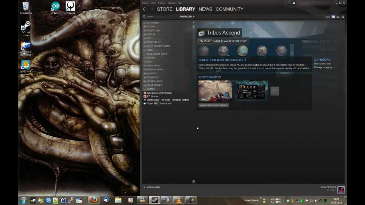Click library list scroll down arrow
Image resolution: width=365 pixels, height=205 pixels.
click(194, 181)
